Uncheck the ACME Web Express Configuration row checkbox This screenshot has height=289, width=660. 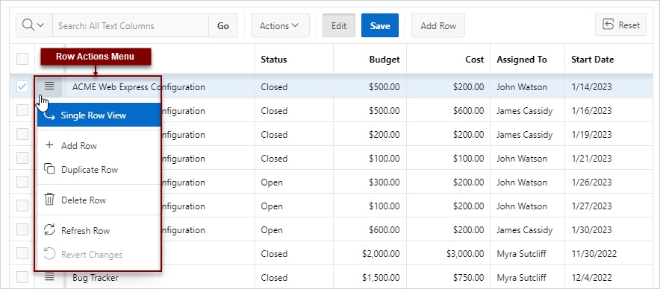click(22, 86)
